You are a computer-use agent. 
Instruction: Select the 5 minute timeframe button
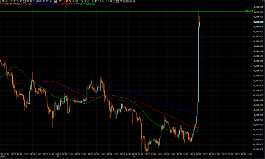(x=18, y=1)
